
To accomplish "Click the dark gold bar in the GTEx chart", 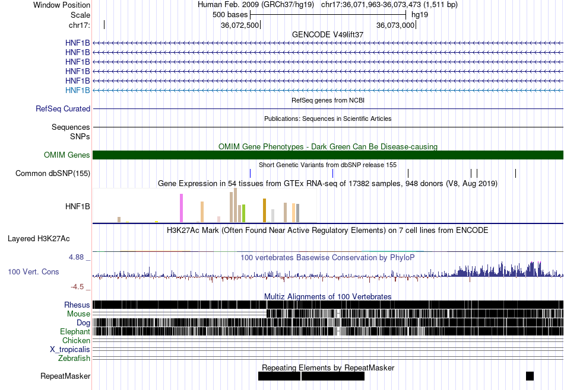I will pyautogui.click(x=264, y=210).
